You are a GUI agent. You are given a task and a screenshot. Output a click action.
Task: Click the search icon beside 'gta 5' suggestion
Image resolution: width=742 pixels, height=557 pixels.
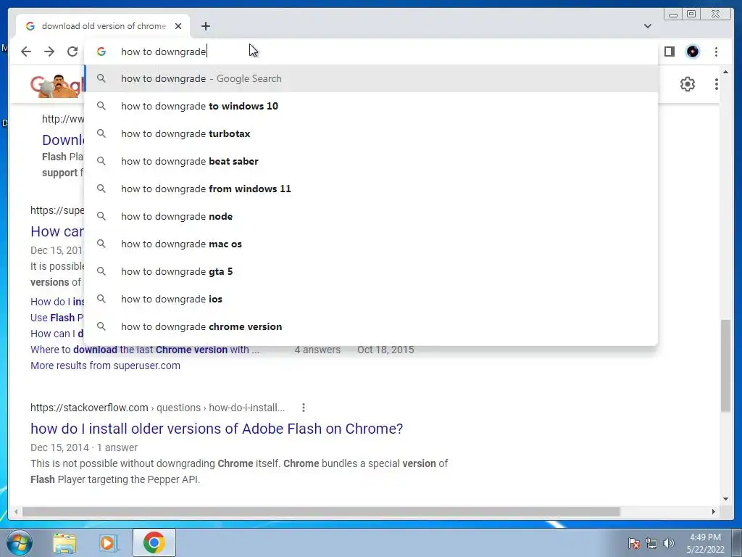(x=101, y=271)
